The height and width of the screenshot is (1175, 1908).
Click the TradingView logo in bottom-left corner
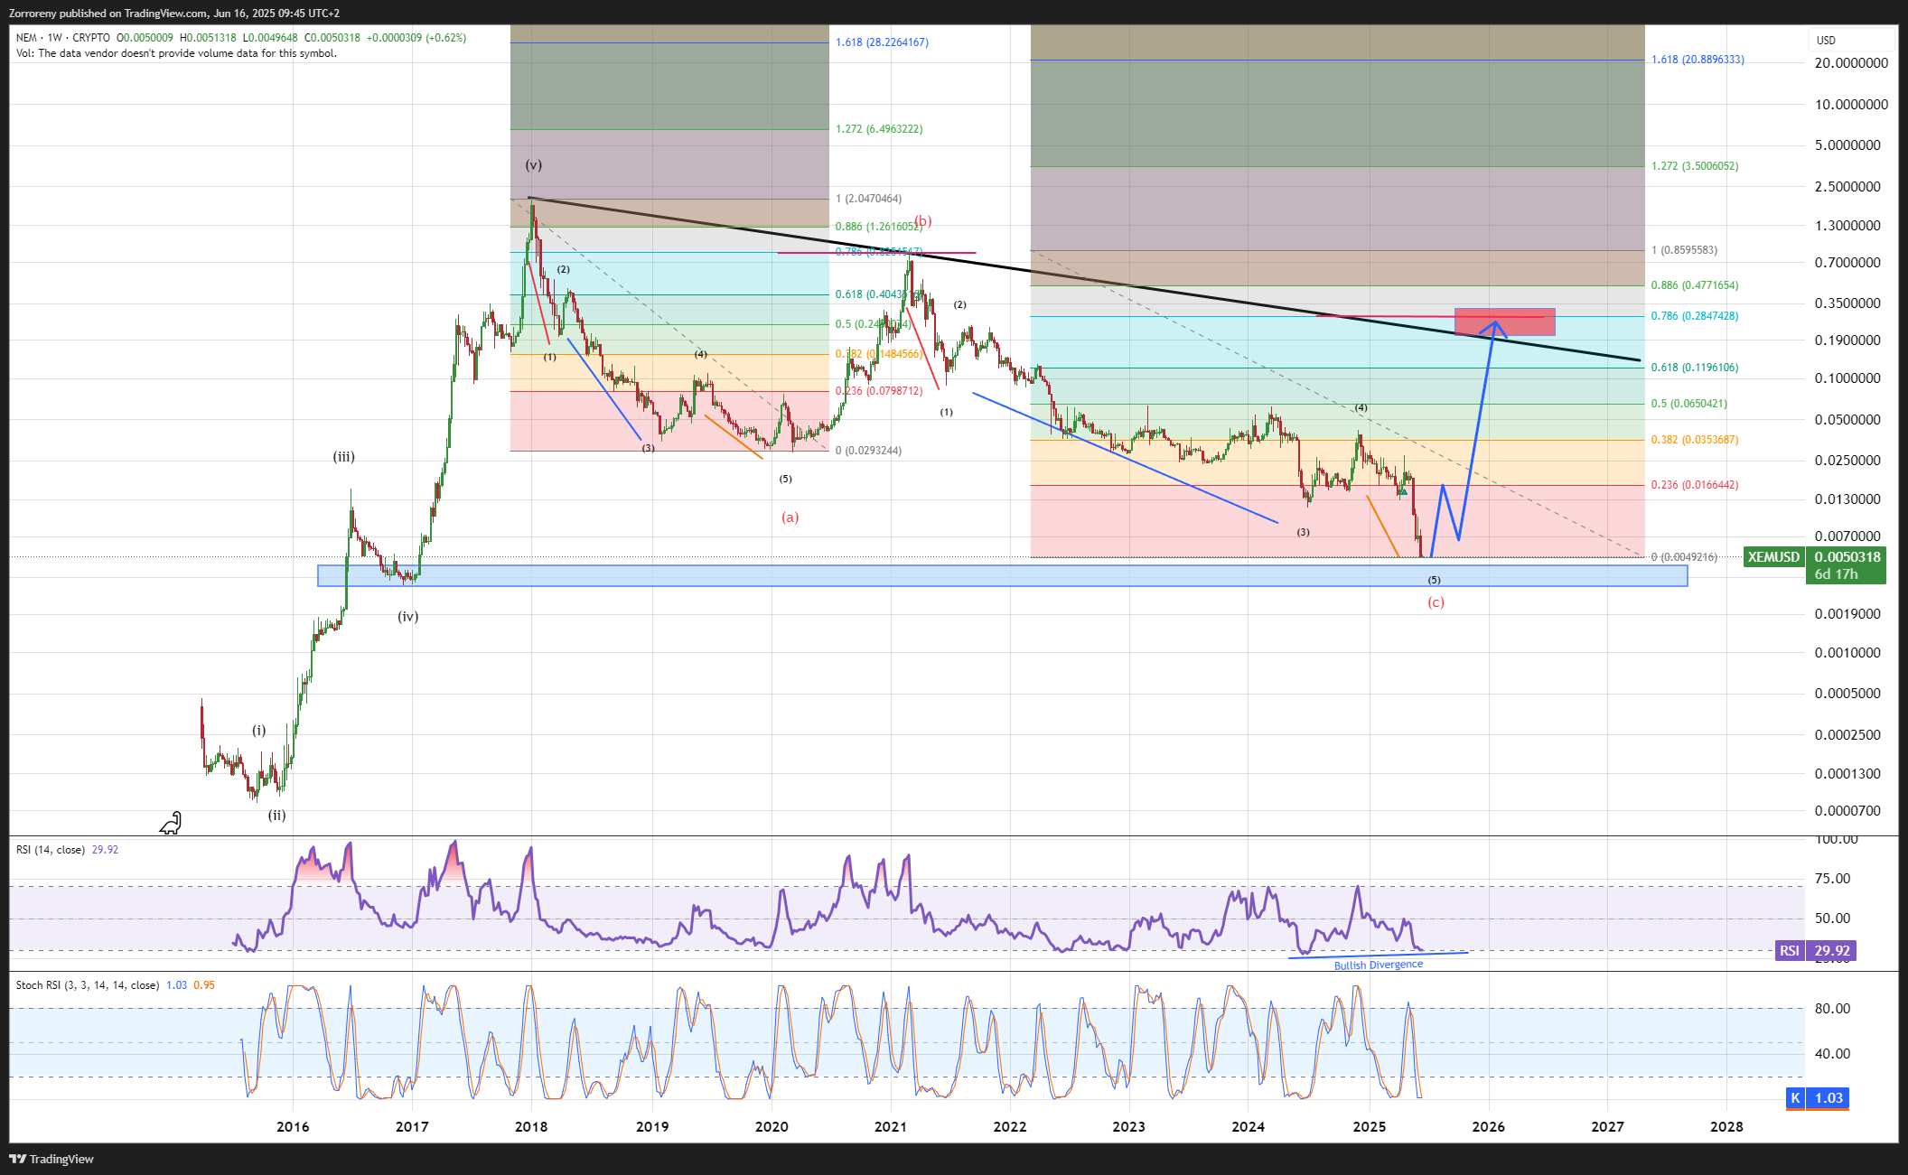click(51, 1159)
